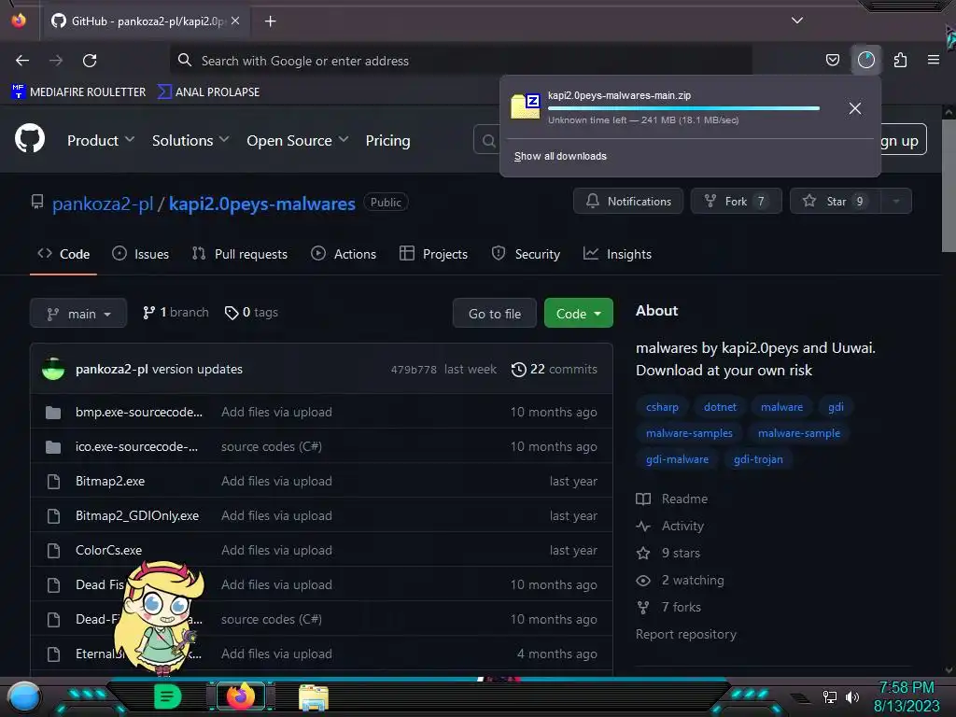Open the bmp.exe-sourcecode folder
The image size is (956, 717).
139,412
